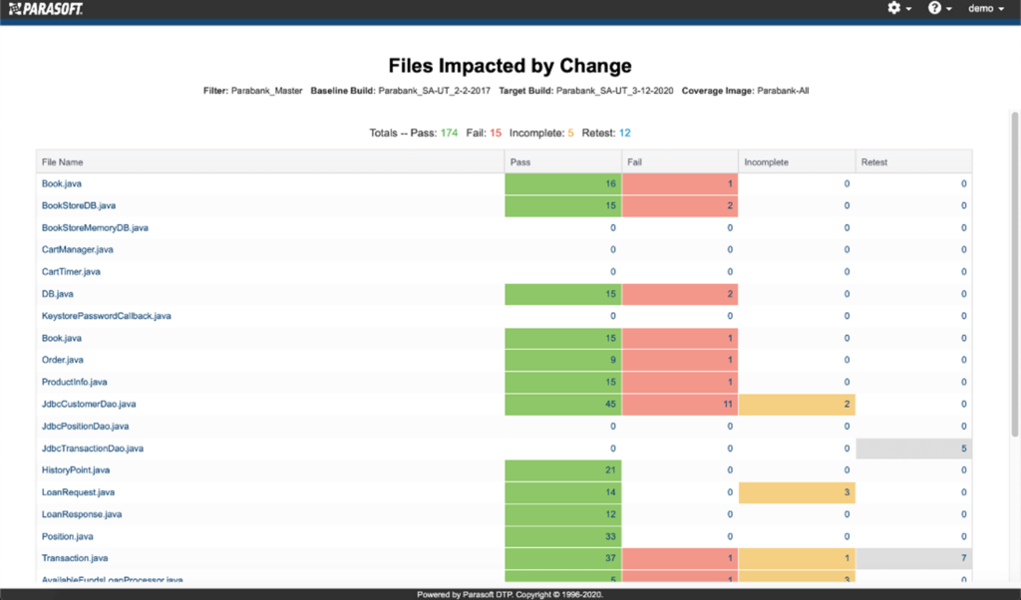Open the Book.java link with 16 passes
Viewport: 1021px width, 600px height.
pyautogui.click(x=62, y=183)
